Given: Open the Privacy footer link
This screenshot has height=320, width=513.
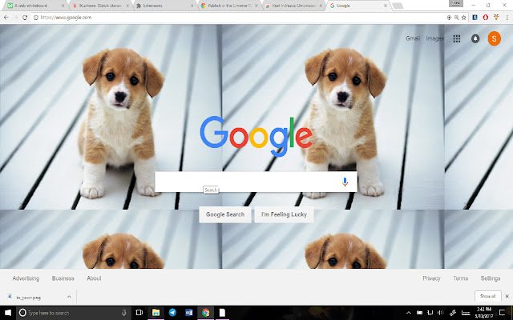Looking at the screenshot, I should 431,278.
